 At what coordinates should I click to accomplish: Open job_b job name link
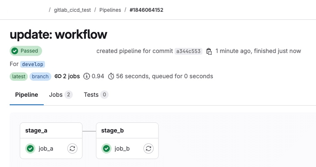(x=122, y=148)
